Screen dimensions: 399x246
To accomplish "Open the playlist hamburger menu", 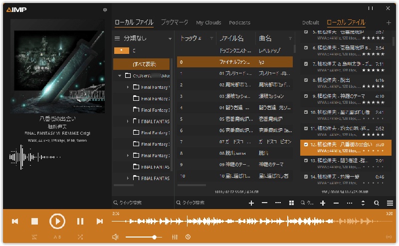I will [x=390, y=203].
